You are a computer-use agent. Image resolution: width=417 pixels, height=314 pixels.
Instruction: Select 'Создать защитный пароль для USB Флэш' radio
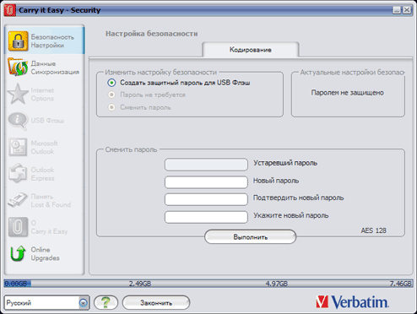pyautogui.click(x=111, y=83)
